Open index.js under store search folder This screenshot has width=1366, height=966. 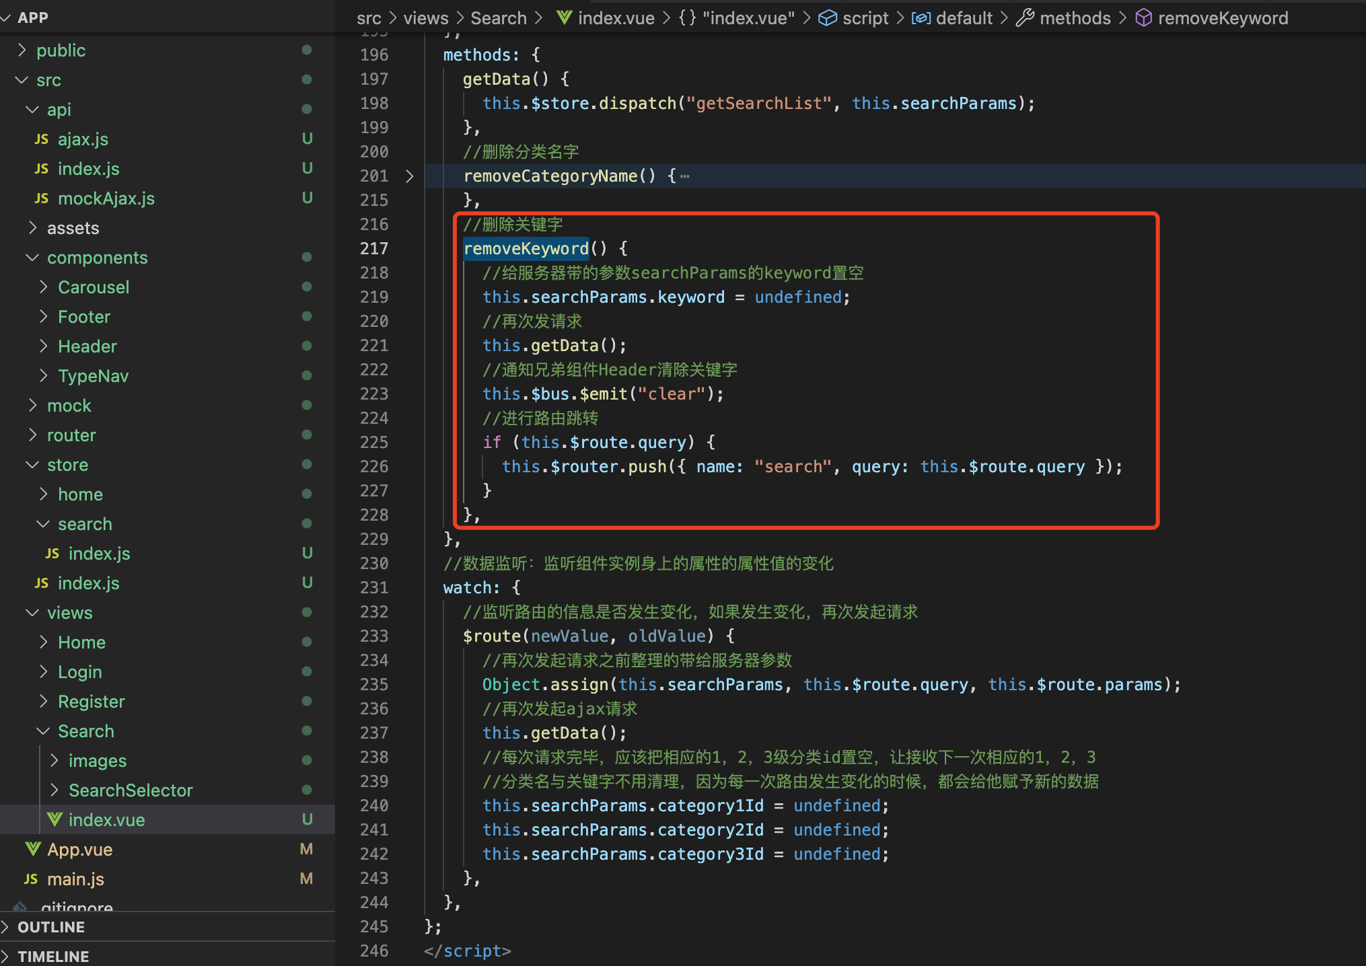point(99,554)
